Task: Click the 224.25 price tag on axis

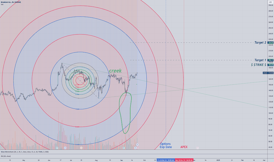Action: pyautogui.click(x=270, y=42)
